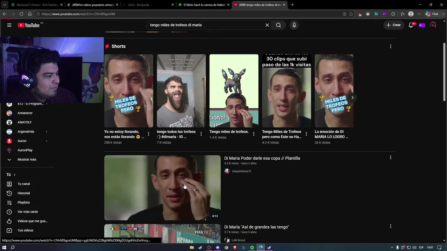Switch to the Blastoise21 Stream Kick tab
This screenshot has width=447, height=251.
tap(37, 5)
